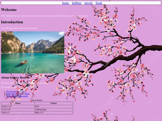
Task: Select the My Schedule table caption
Action: click(37, 100)
